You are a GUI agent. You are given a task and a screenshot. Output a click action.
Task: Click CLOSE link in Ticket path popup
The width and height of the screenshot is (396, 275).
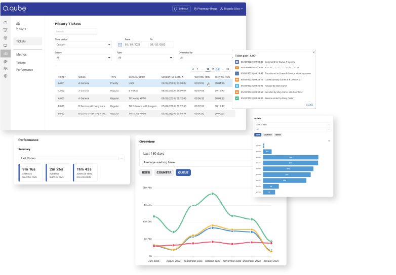pyautogui.click(x=309, y=105)
